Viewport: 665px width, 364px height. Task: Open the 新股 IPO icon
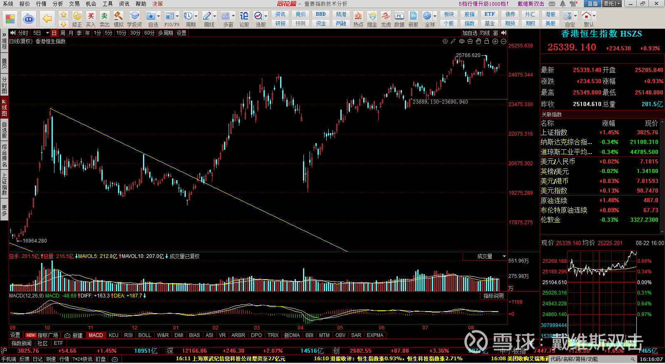pyautogui.click(x=413, y=16)
